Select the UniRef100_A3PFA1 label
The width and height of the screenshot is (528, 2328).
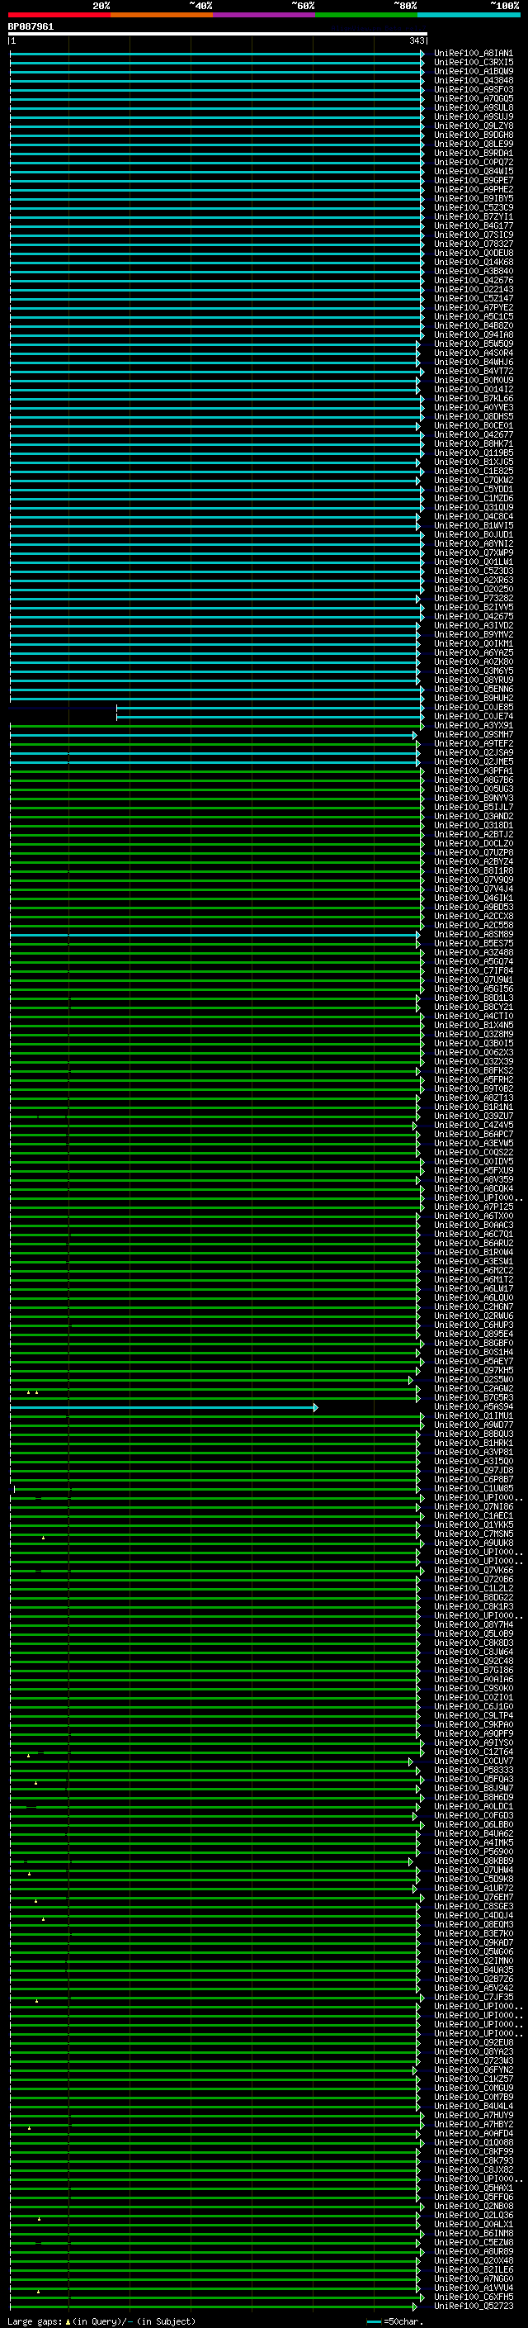pos(473,770)
